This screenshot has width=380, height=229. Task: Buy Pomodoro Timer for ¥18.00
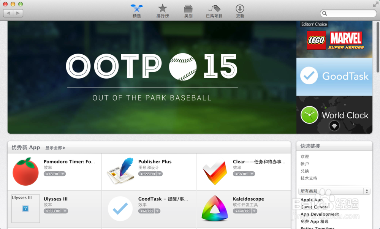[52, 174]
